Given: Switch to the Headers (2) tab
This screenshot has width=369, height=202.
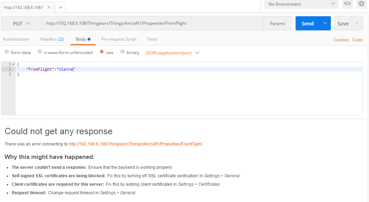Looking at the screenshot, I should click(x=52, y=39).
